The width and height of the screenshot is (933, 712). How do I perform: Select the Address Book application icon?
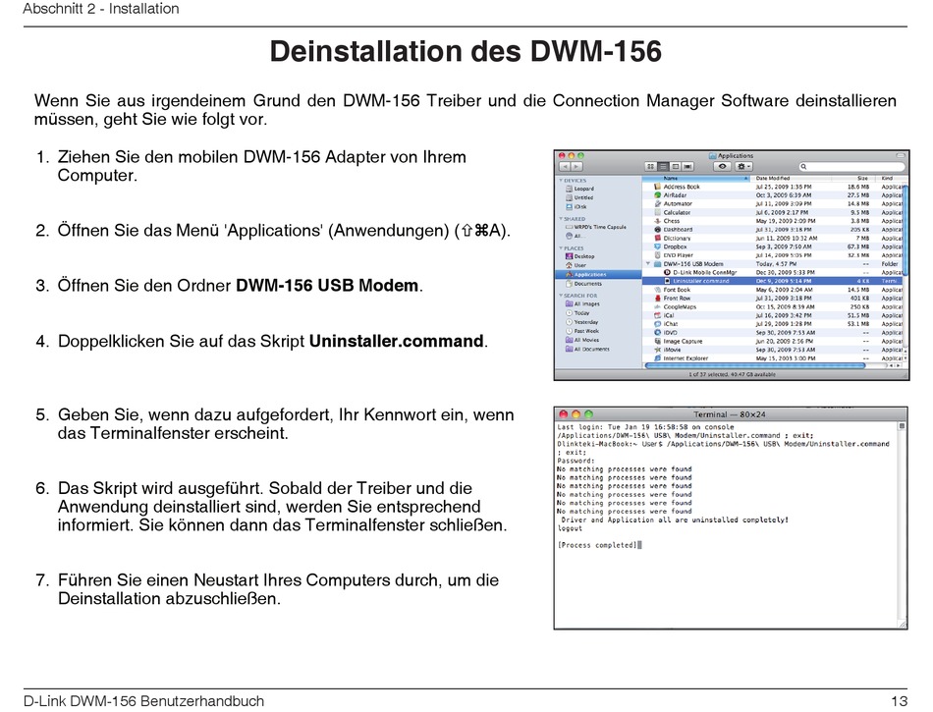click(x=657, y=187)
